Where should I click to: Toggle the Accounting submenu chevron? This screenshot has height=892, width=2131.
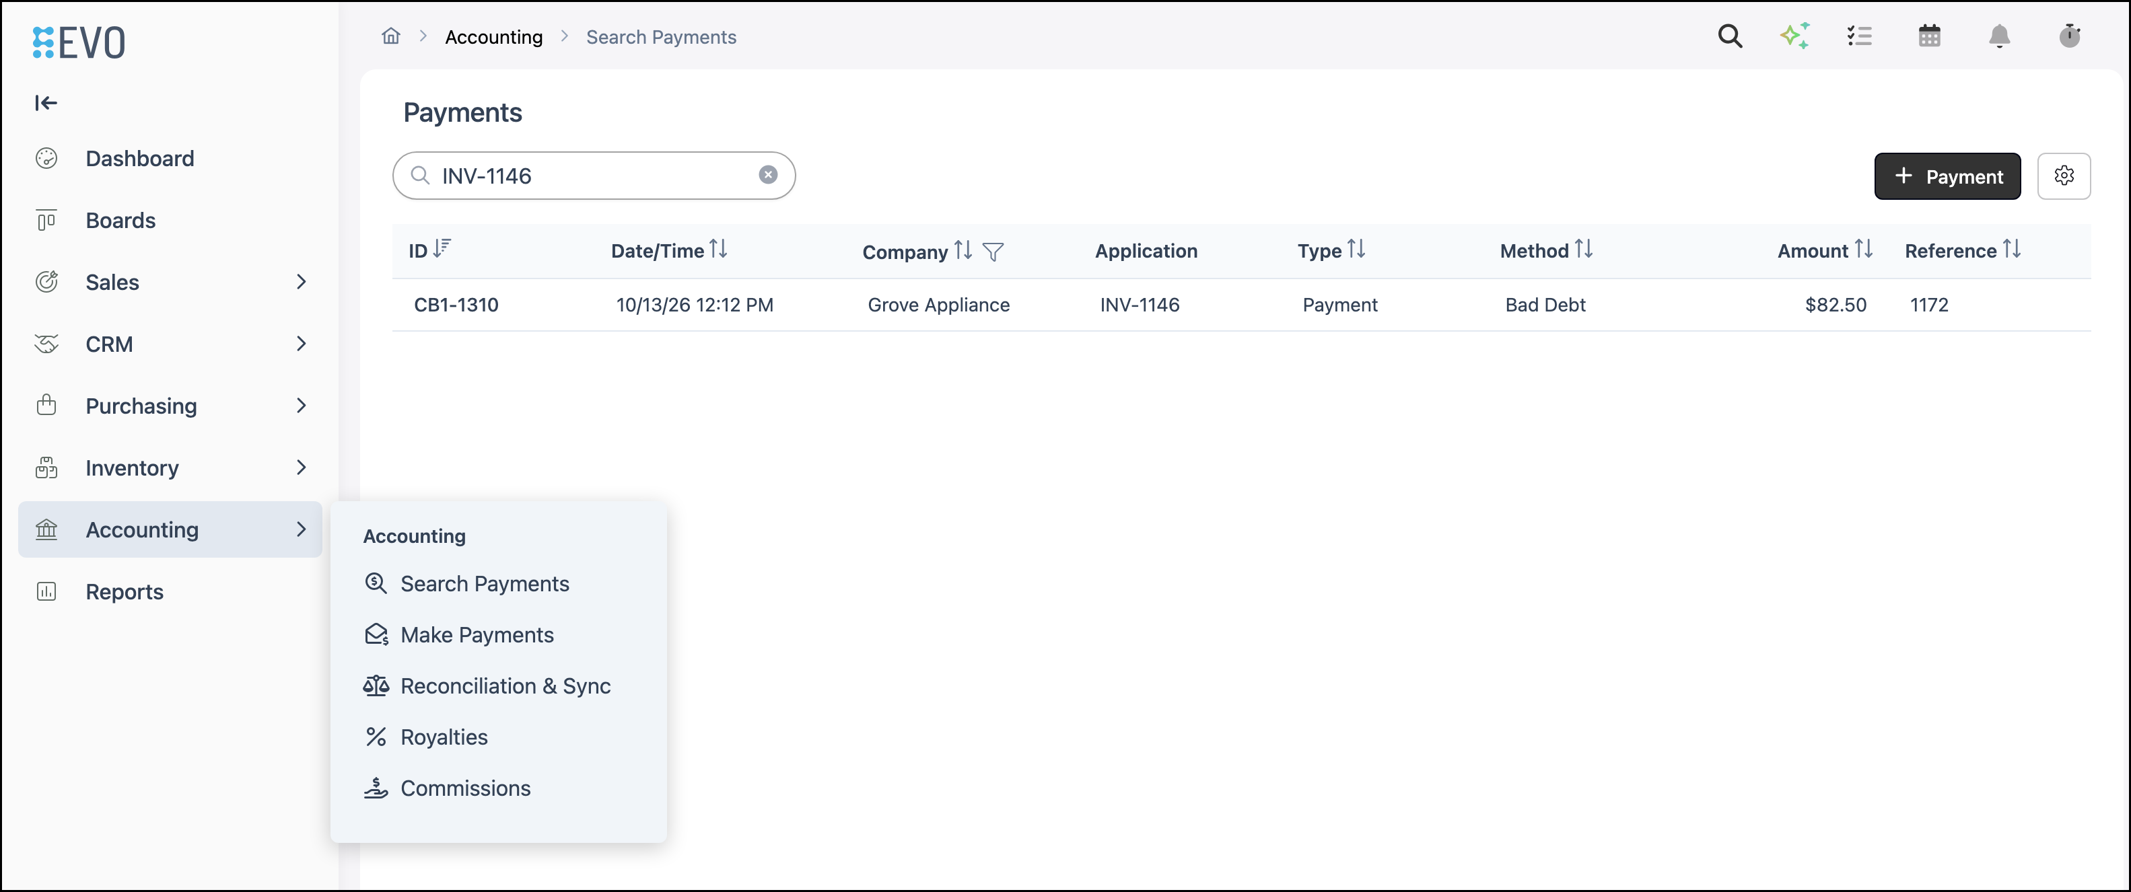(x=301, y=530)
